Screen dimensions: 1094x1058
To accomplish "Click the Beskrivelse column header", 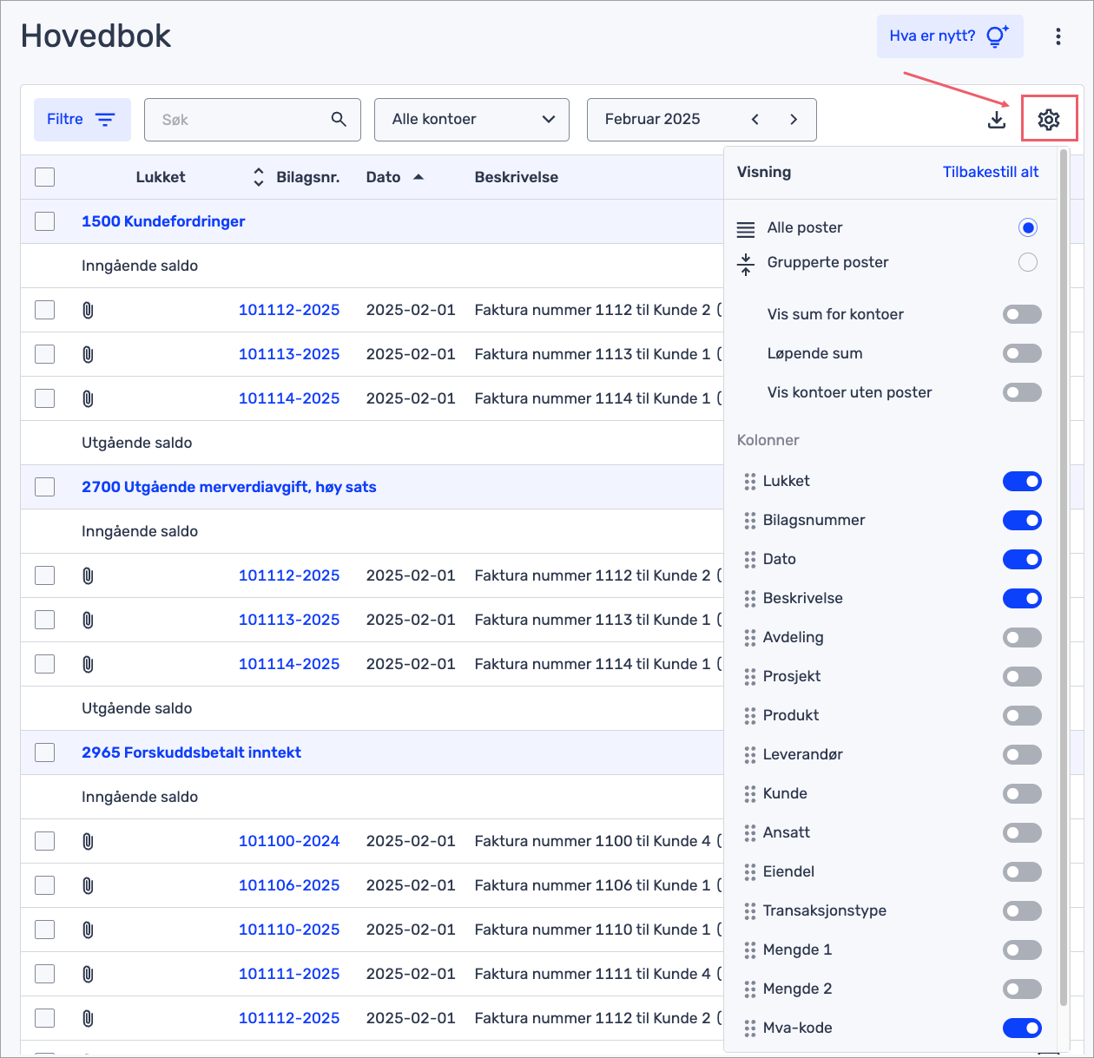I will tap(517, 177).
